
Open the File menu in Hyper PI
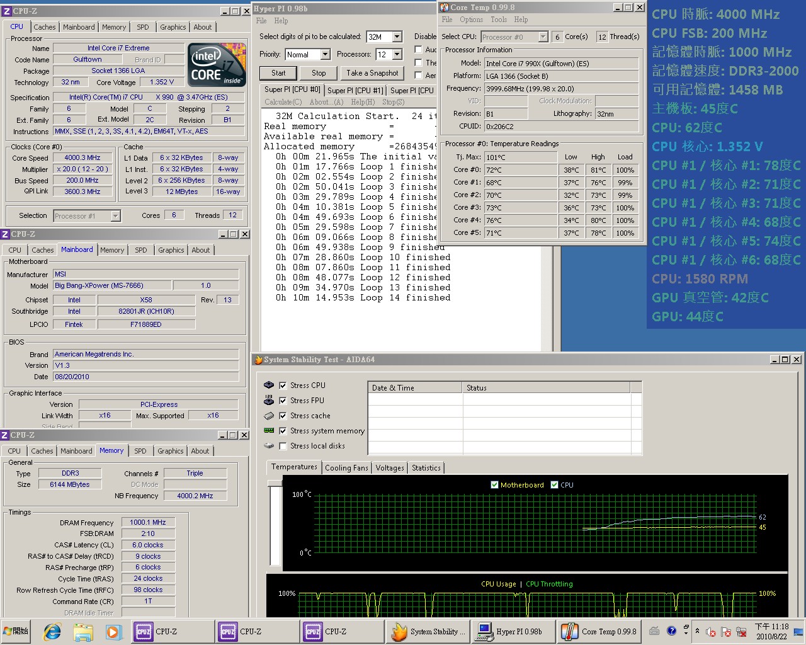pos(261,21)
